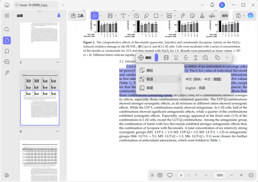This screenshot has width=258, height=182.
Task: Open the AI assistant icon
Action: click(251, 16)
